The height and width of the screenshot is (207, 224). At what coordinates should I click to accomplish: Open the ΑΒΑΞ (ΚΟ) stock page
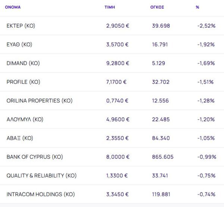[20, 138]
